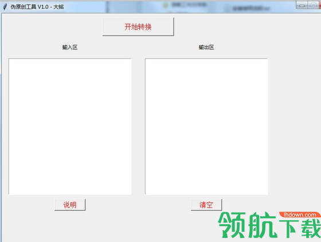Maximize the 伪原创工具 window
Image resolution: width=321 pixels, height=242 pixels.
click(313, 6)
